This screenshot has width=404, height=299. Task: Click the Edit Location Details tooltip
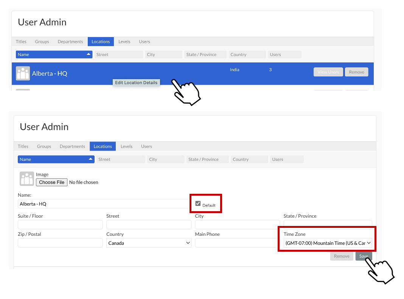point(136,83)
